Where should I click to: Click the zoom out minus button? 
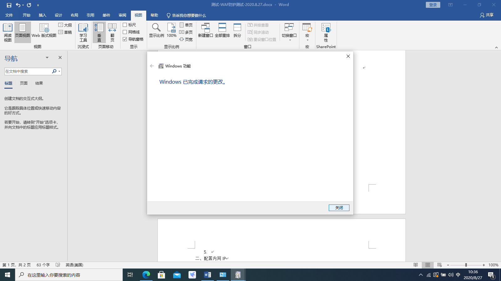point(448,265)
